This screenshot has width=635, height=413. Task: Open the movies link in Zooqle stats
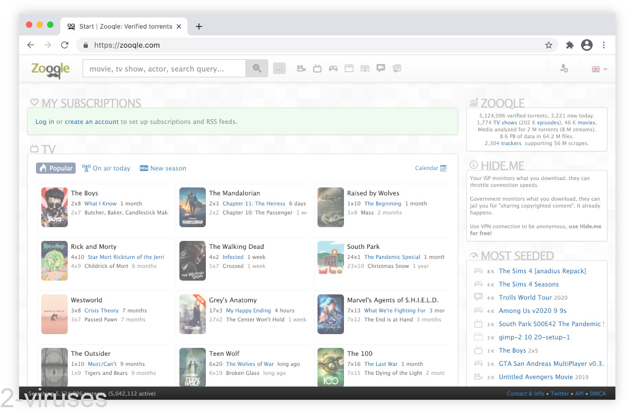586,122
